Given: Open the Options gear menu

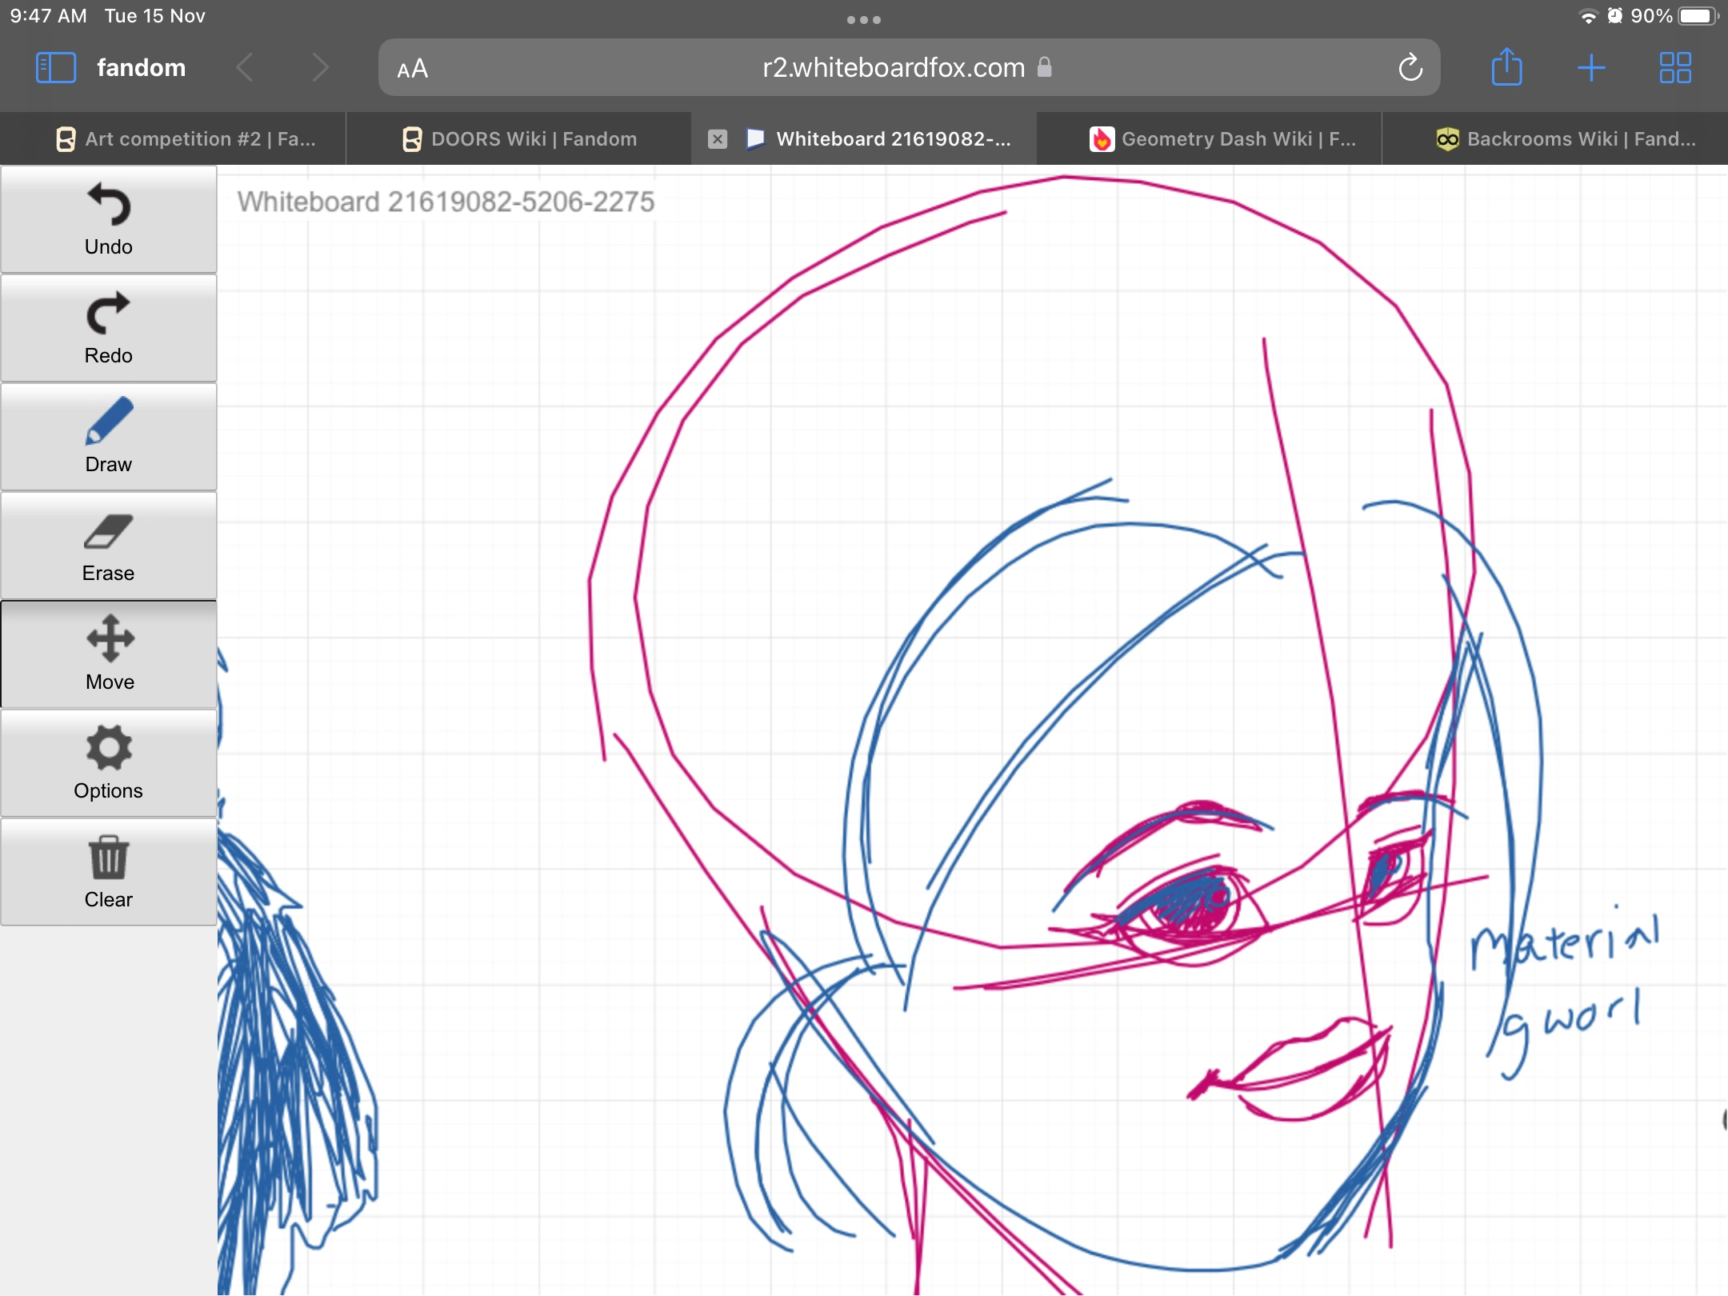Looking at the screenshot, I should (x=108, y=763).
